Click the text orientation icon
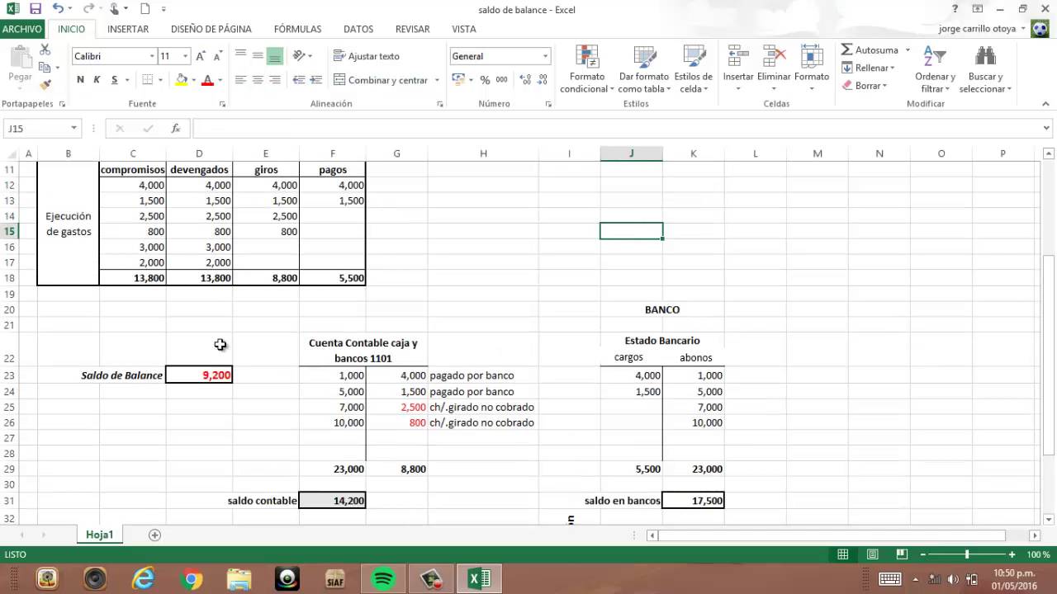1057x594 pixels. pyautogui.click(x=299, y=56)
